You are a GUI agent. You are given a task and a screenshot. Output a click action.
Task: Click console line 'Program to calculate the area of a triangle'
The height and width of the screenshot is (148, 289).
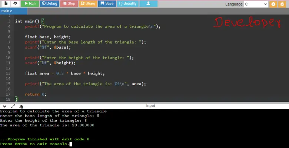[53, 111]
